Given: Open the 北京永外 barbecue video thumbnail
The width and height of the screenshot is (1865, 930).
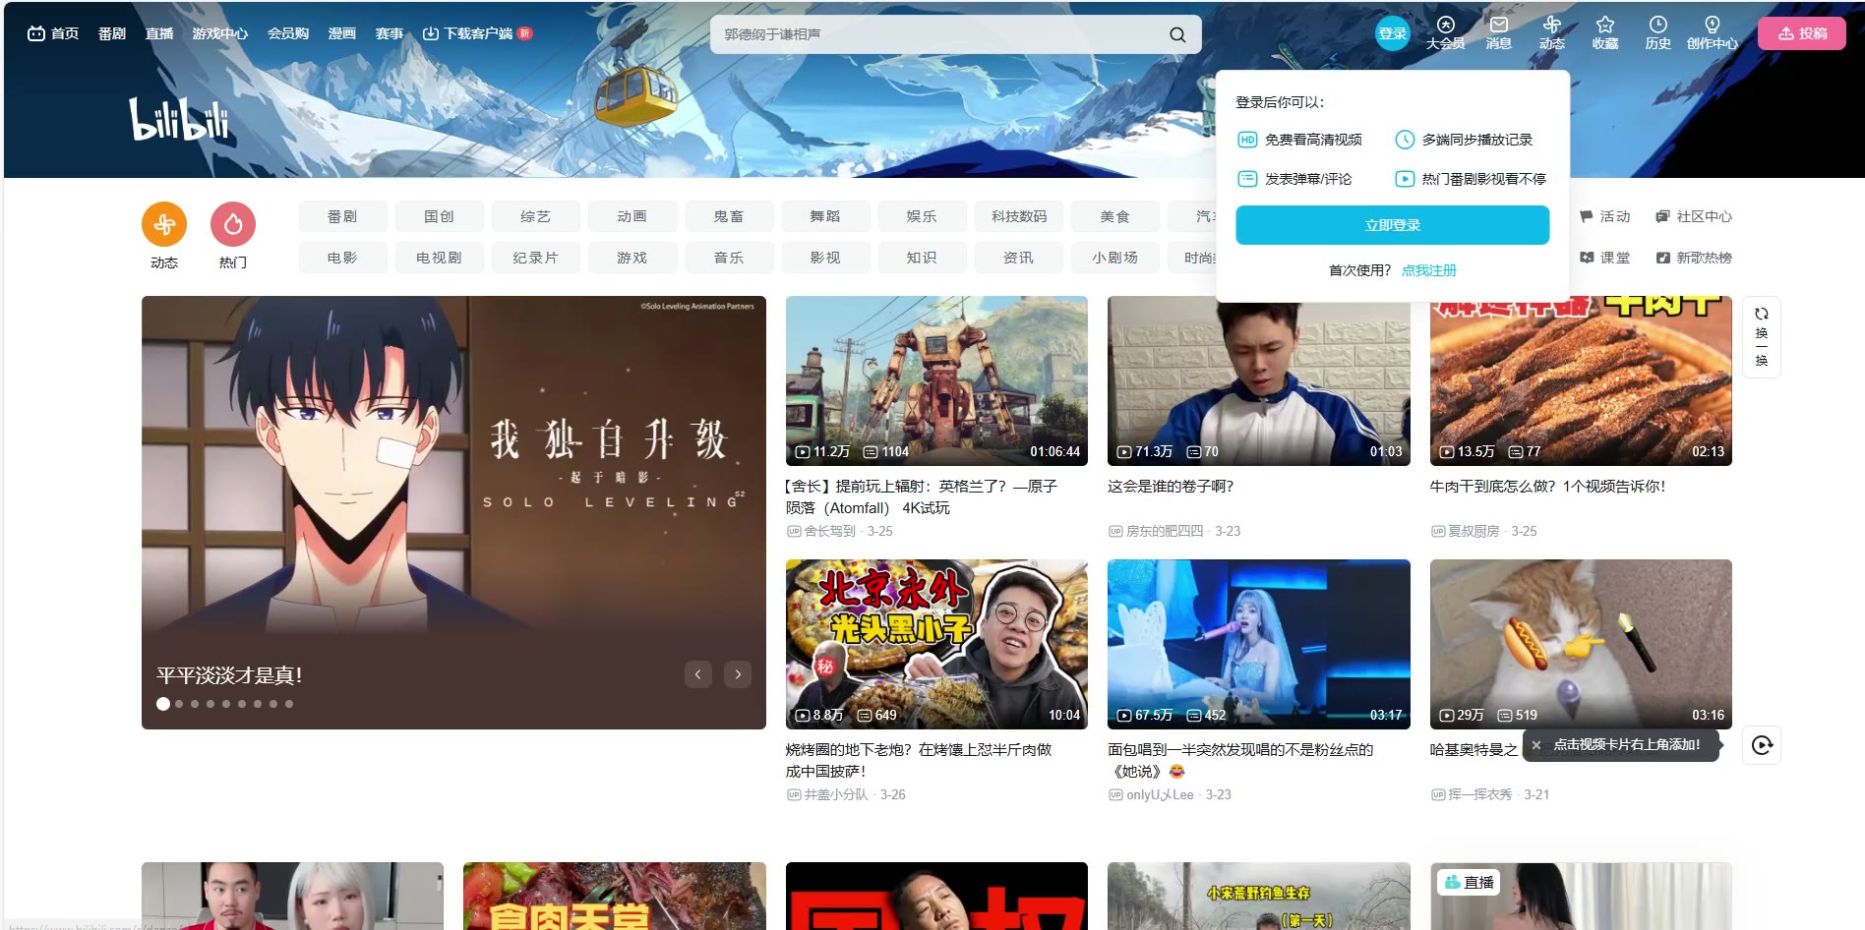Looking at the screenshot, I should click(936, 644).
